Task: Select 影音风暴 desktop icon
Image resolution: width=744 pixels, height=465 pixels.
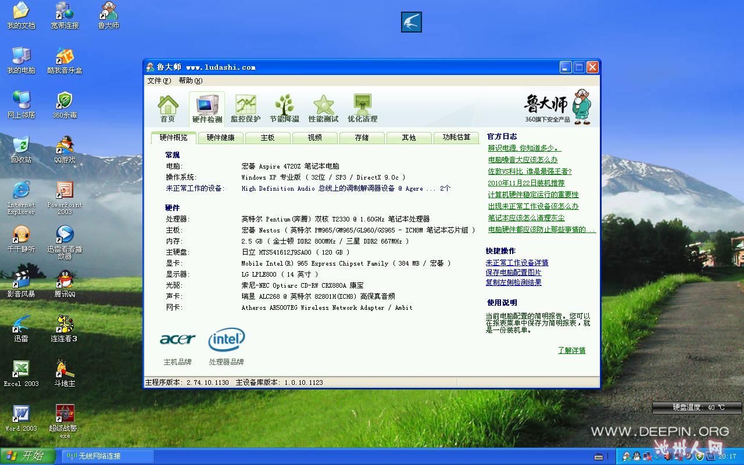Action: point(21,284)
